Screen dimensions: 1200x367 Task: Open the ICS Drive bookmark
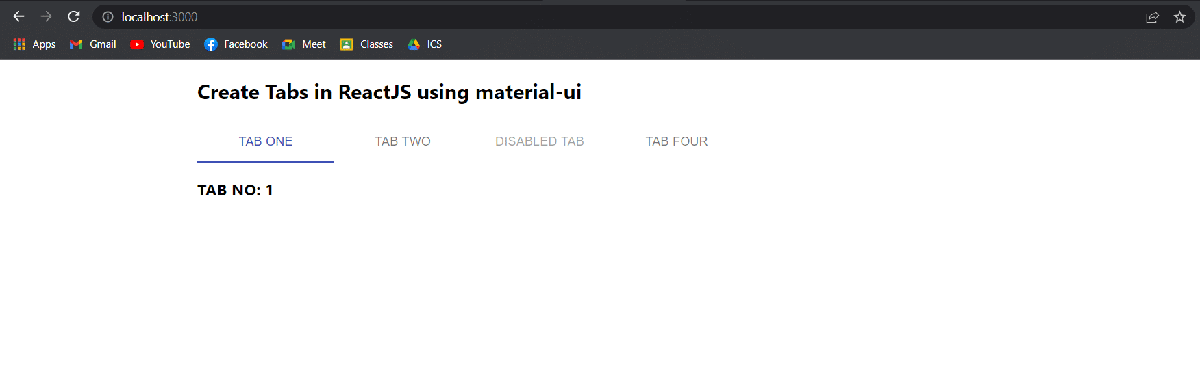click(425, 44)
